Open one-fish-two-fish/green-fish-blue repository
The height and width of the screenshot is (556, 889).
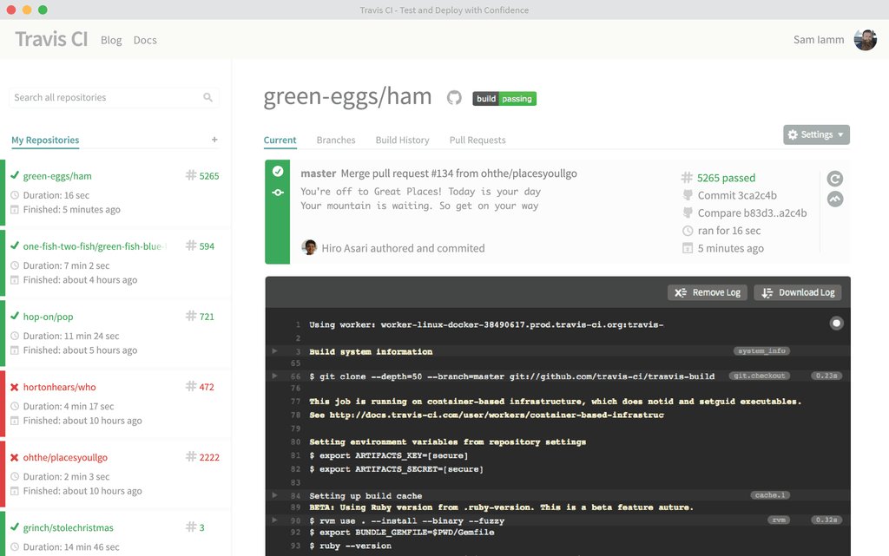(94, 246)
